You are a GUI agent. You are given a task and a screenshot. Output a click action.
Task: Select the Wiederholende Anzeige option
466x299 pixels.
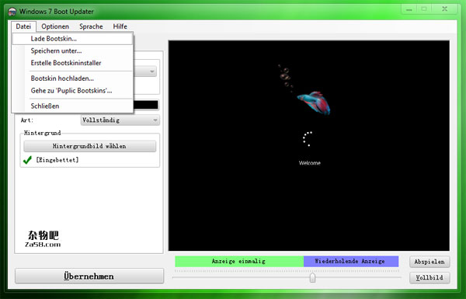[351, 261]
